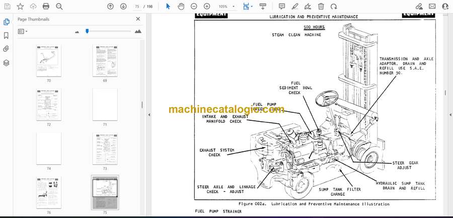Image resolution: width=453 pixels, height=218 pixels.
Task: Open the share with others person icon
Action: coord(445,7)
